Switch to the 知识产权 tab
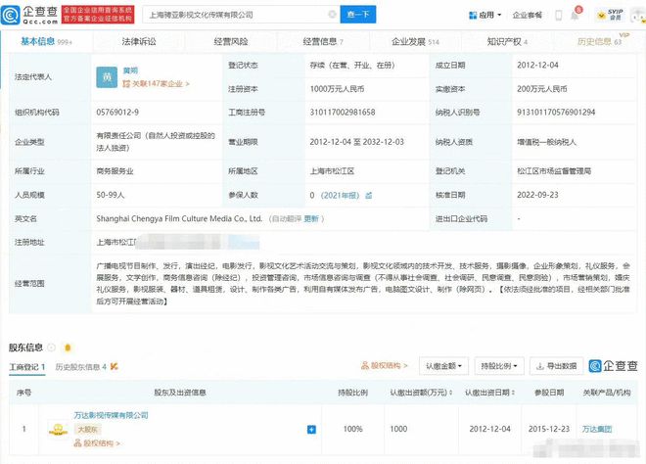This screenshot has width=646, height=464. pos(507,42)
